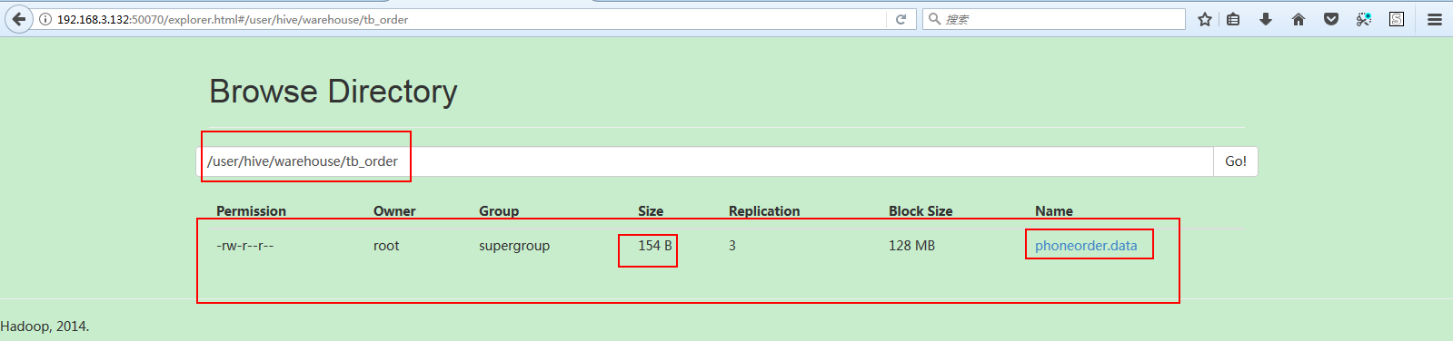Reload the page with the refresh icon

tap(901, 19)
